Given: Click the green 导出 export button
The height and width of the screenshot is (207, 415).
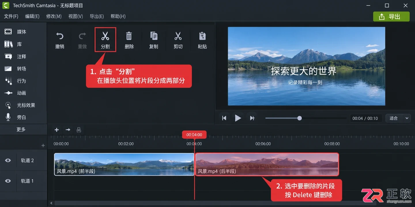Looking at the screenshot, I should (x=391, y=17).
